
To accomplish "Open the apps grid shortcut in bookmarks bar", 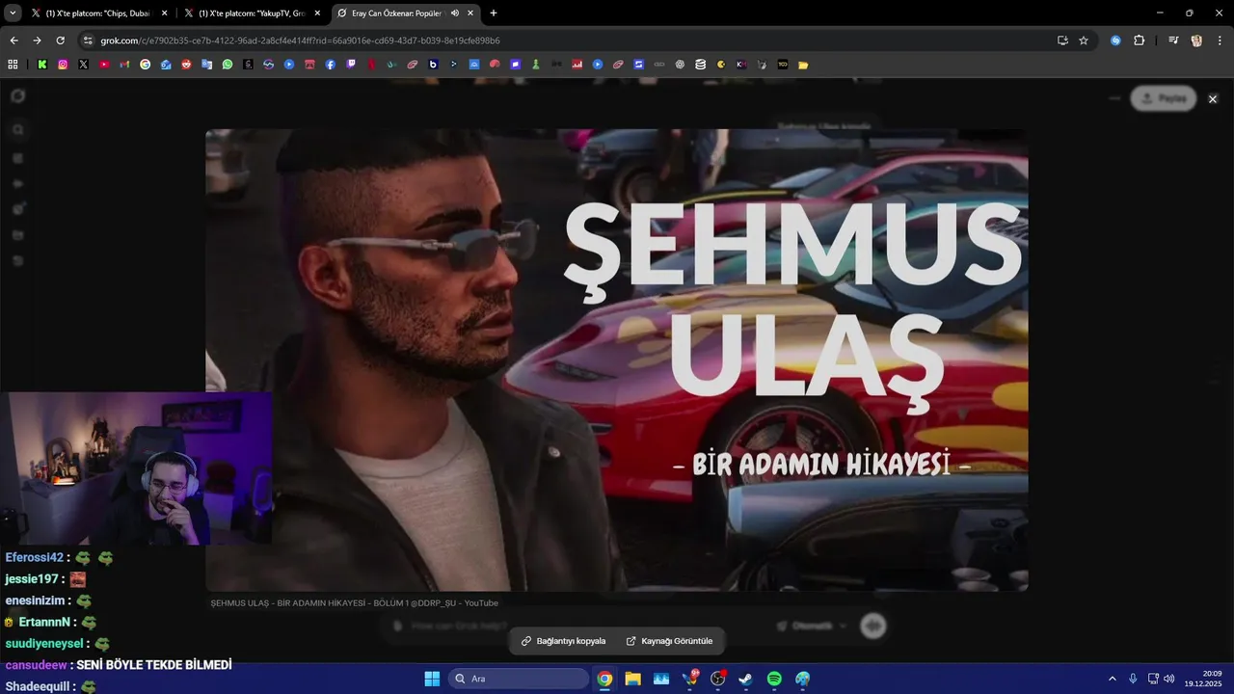I will [x=13, y=65].
